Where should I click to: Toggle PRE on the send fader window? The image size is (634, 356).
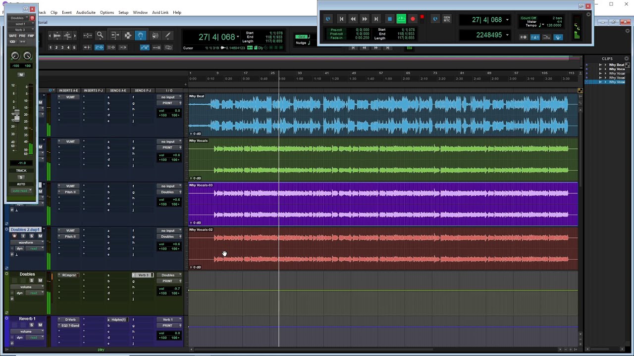click(22, 36)
